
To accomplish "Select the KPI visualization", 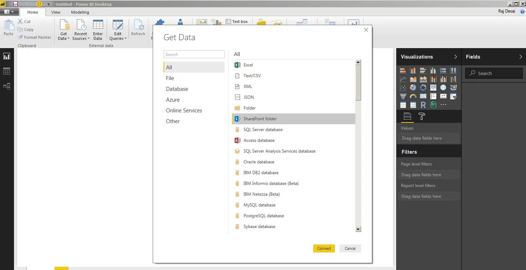I will point(443,96).
